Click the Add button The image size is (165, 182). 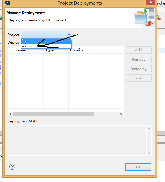[x=139, y=50]
